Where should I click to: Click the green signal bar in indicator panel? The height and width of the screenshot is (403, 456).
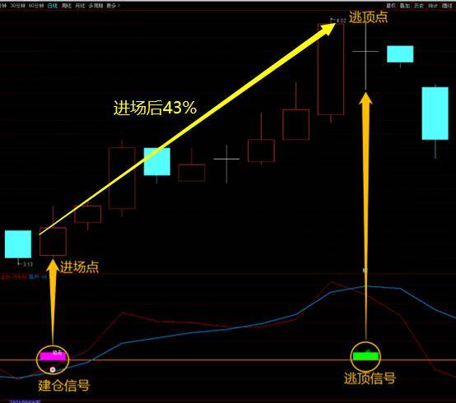(x=365, y=356)
